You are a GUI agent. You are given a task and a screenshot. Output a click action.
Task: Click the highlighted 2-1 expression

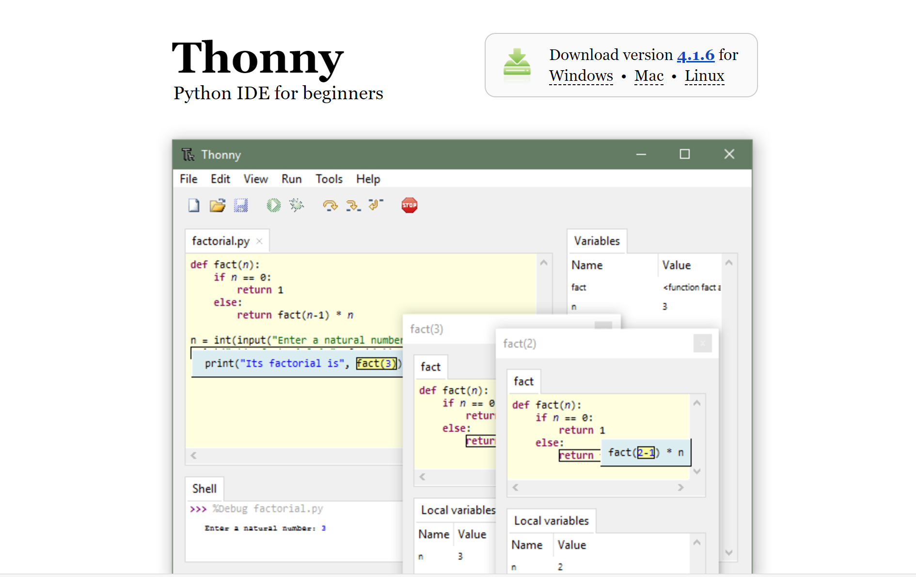pyautogui.click(x=646, y=453)
